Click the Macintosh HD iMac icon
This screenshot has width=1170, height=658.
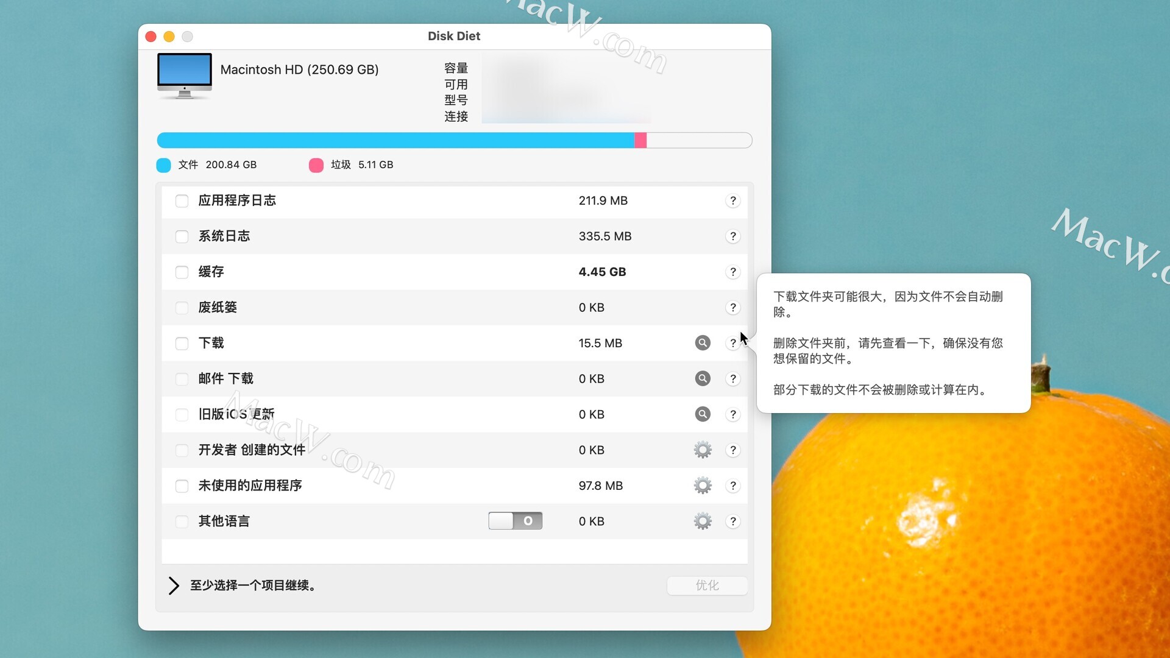click(x=185, y=76)
